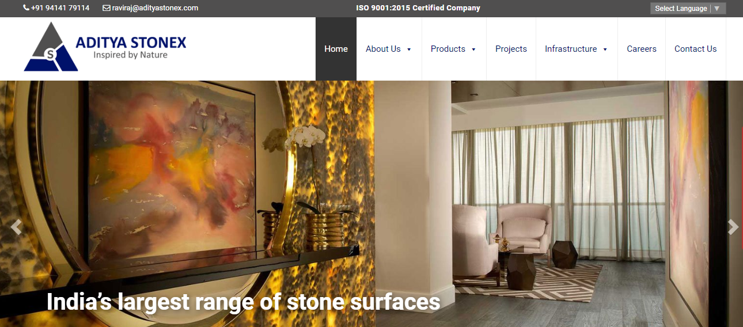Screen dimensions: 743x327
Task: Open Contact Us page
Action: coord(695,49)
